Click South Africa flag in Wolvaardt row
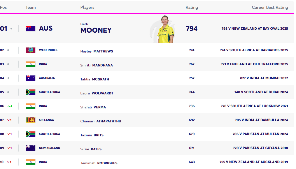The image size is (296, 169). [31, 92]
